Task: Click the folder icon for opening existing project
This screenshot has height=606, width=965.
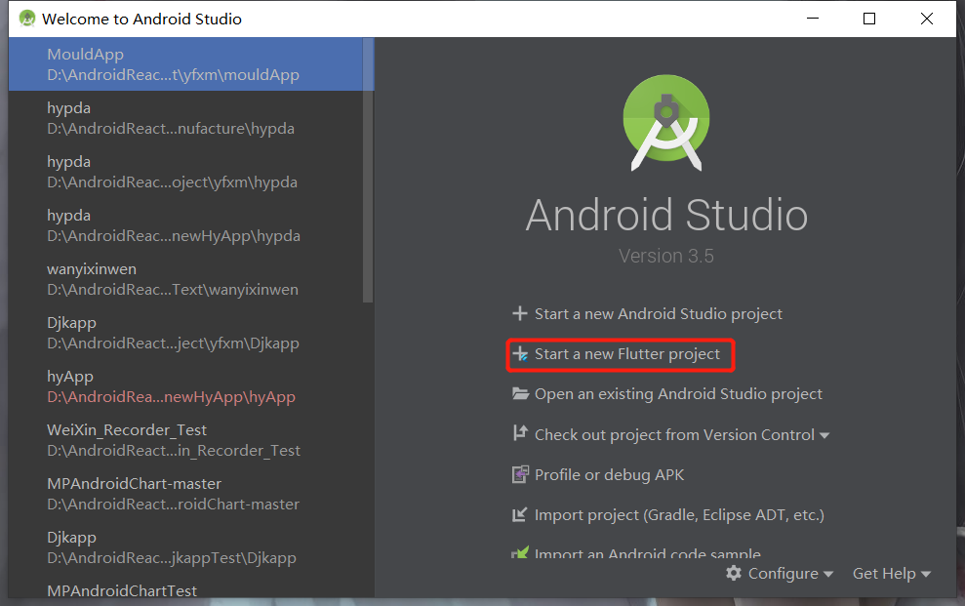Action: [x=521, y=393]
